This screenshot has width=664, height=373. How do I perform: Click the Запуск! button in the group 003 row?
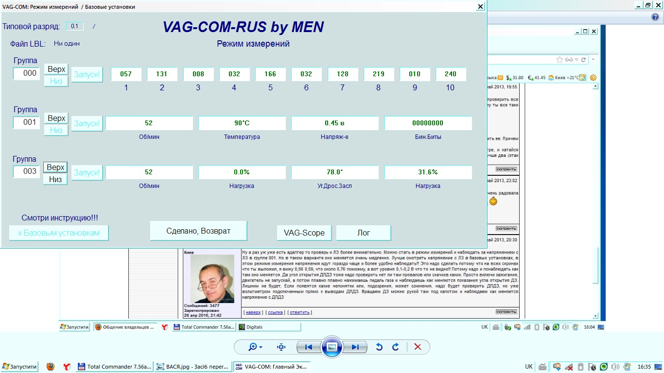coord(87,172)
